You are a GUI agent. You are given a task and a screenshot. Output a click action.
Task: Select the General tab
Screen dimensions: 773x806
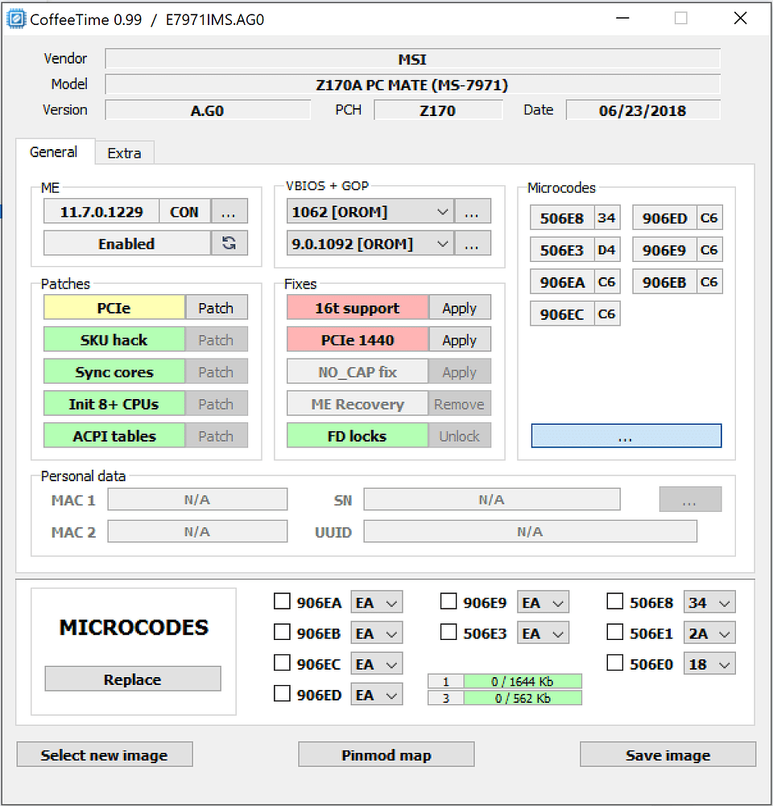tap(54, 152)
